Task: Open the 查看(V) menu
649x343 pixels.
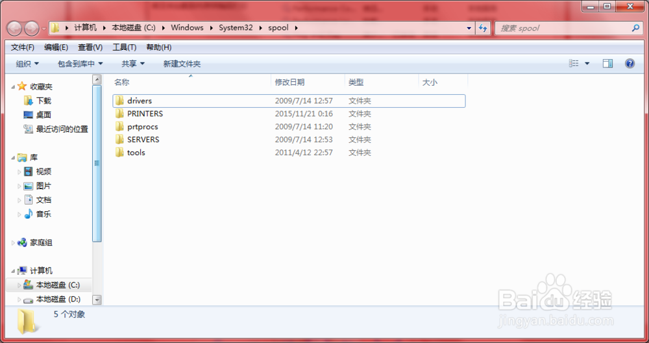Action: tap(90, 47)
